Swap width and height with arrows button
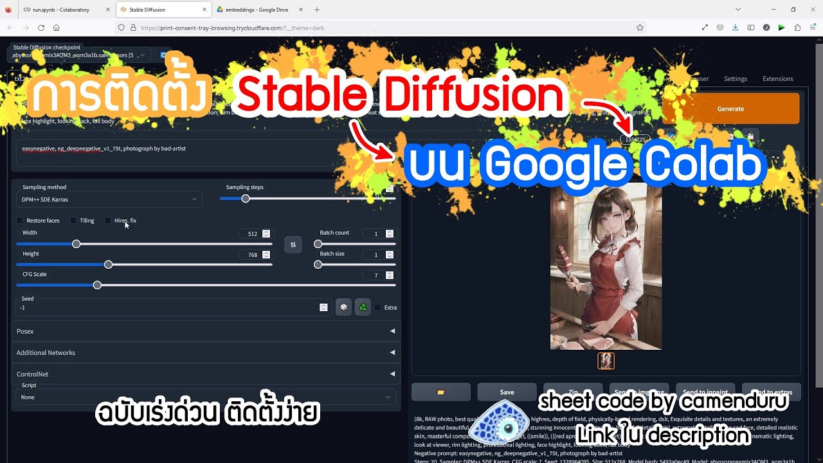Screen dimensions: 823x463 pyautogui.click(x=293, y=244)
